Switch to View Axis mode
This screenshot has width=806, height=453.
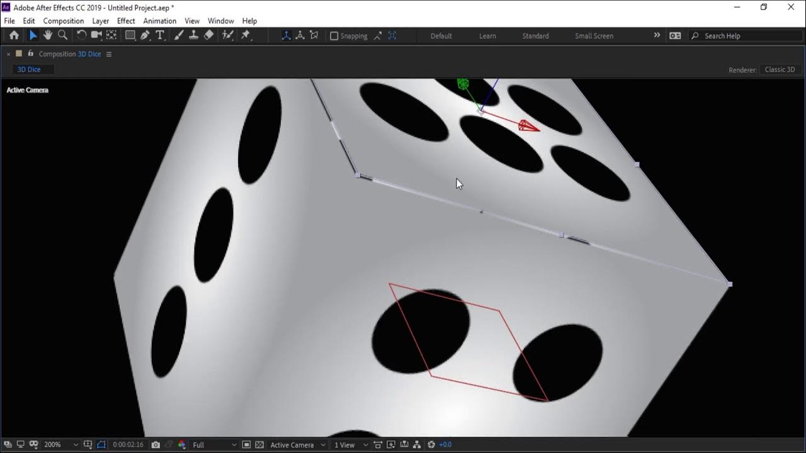tap(314, 36)
